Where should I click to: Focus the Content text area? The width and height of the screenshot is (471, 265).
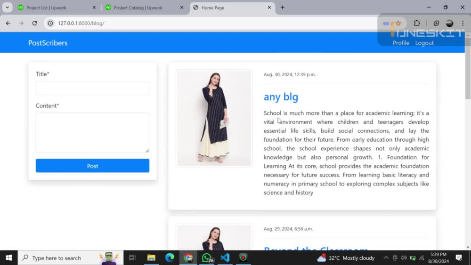coord(92,133)
